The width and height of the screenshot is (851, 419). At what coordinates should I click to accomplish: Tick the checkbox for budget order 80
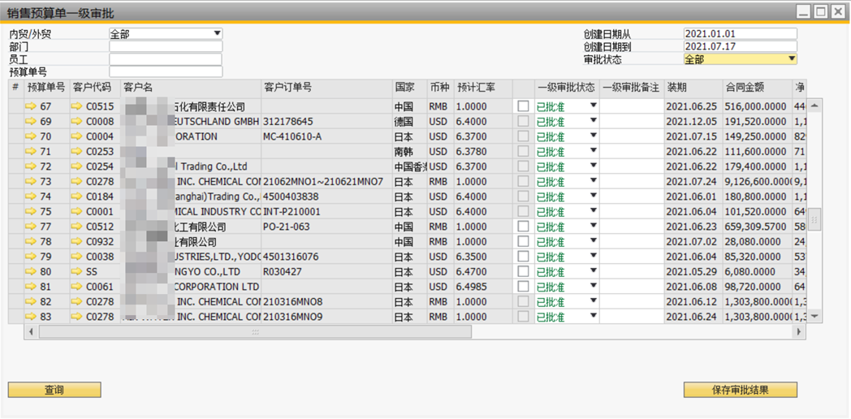523,271
